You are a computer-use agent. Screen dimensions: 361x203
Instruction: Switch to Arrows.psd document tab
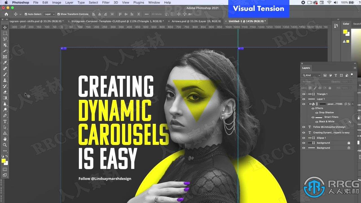point(196,21)
